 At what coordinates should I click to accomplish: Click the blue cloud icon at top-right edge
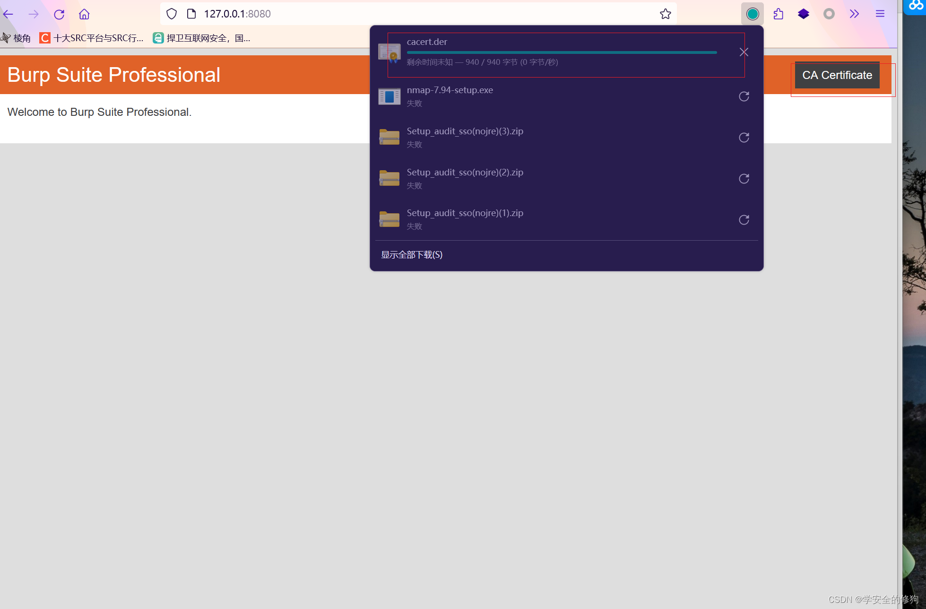pyautogui.click(x=916, y=6)
